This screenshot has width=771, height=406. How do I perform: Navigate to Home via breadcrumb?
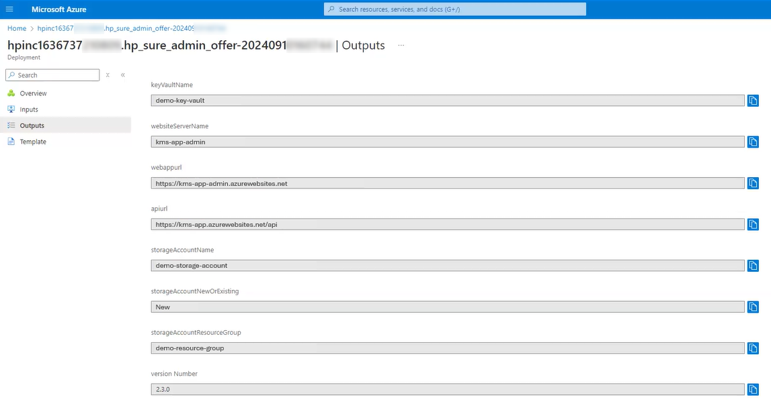point(16,28)
